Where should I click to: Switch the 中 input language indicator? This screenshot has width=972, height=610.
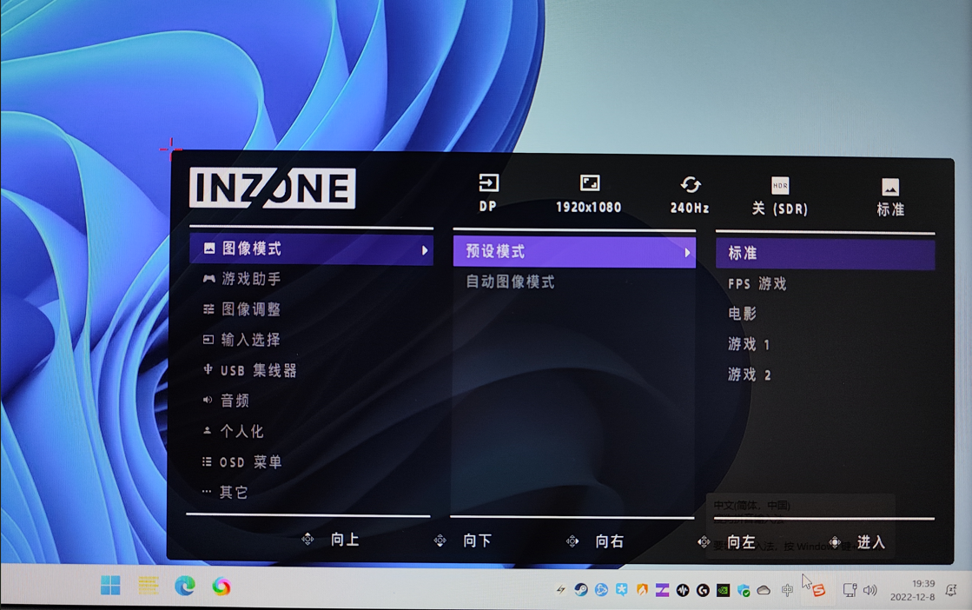pos(787,590)
